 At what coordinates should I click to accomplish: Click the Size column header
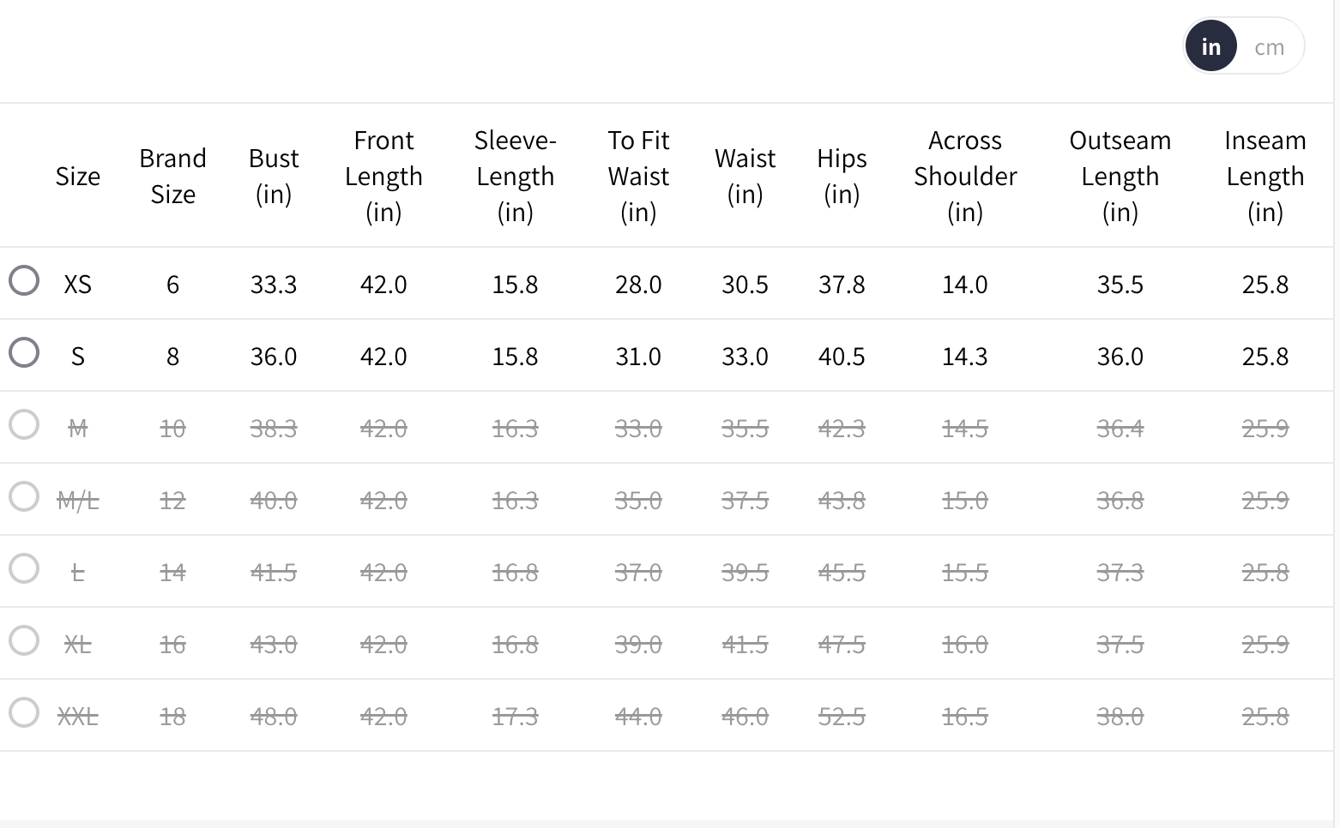77,177
